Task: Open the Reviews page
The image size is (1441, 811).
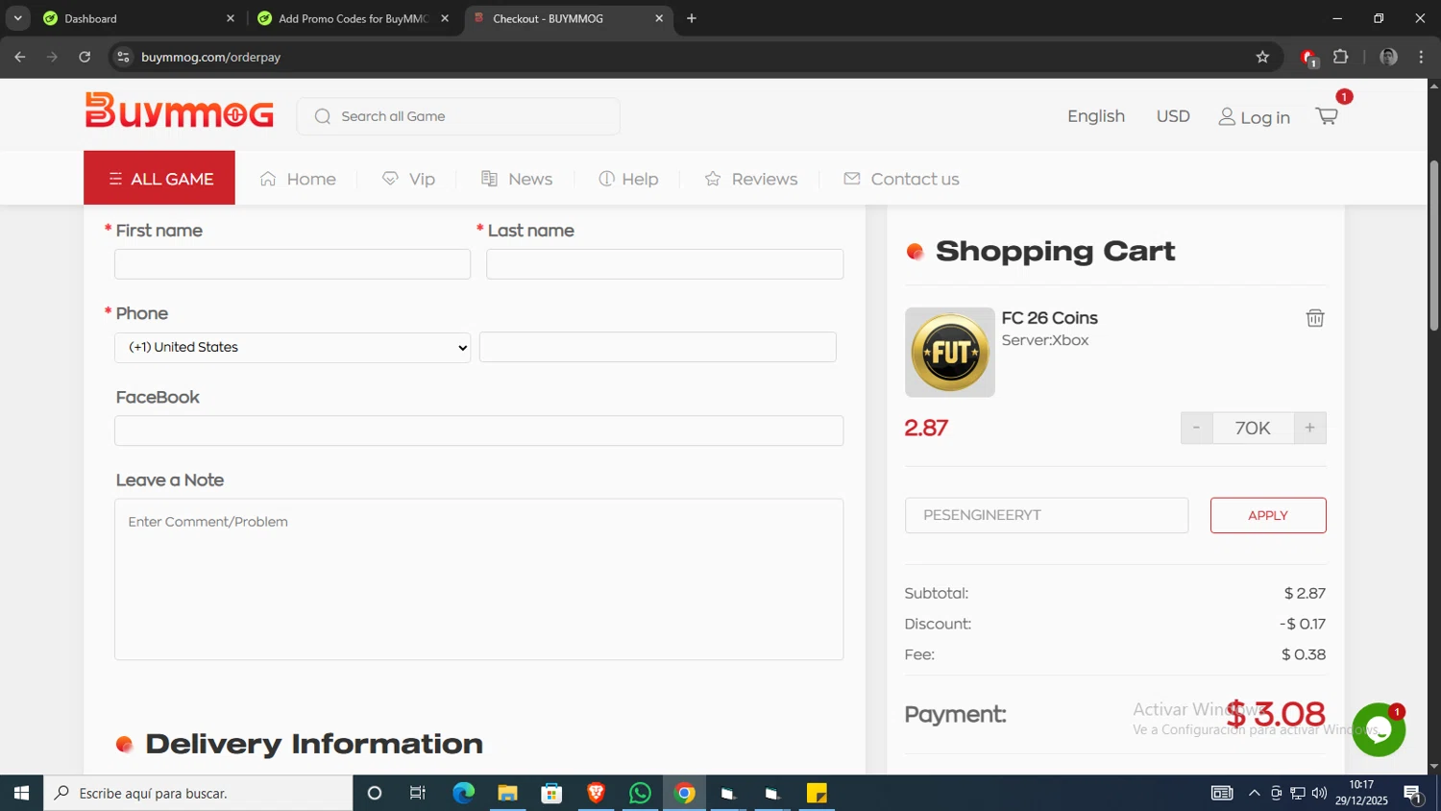Action: point(751,179)
